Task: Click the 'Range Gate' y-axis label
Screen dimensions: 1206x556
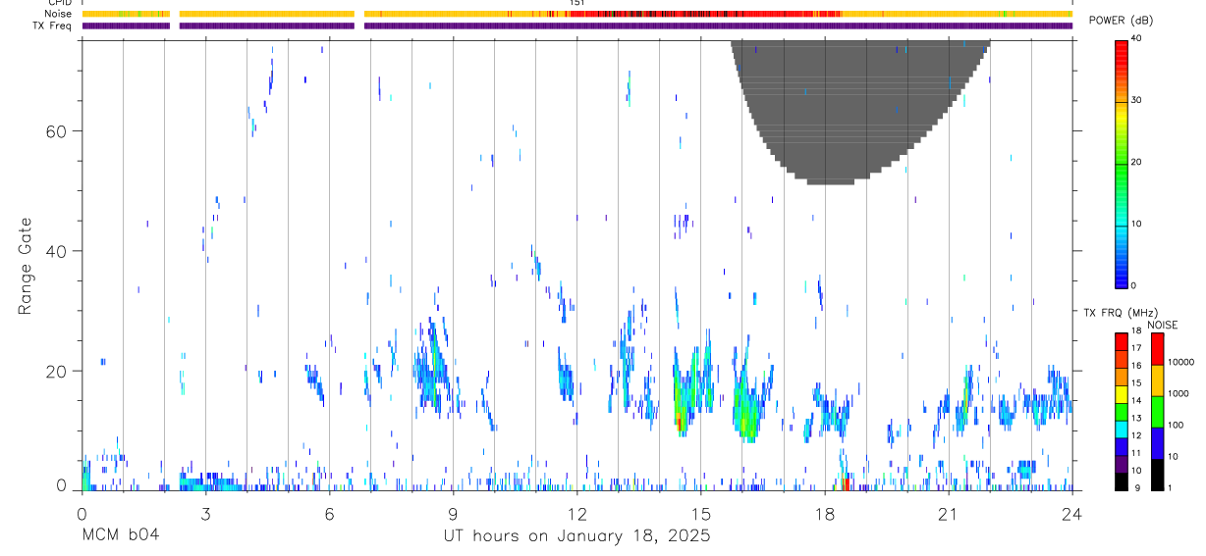Action: [26, 266]
